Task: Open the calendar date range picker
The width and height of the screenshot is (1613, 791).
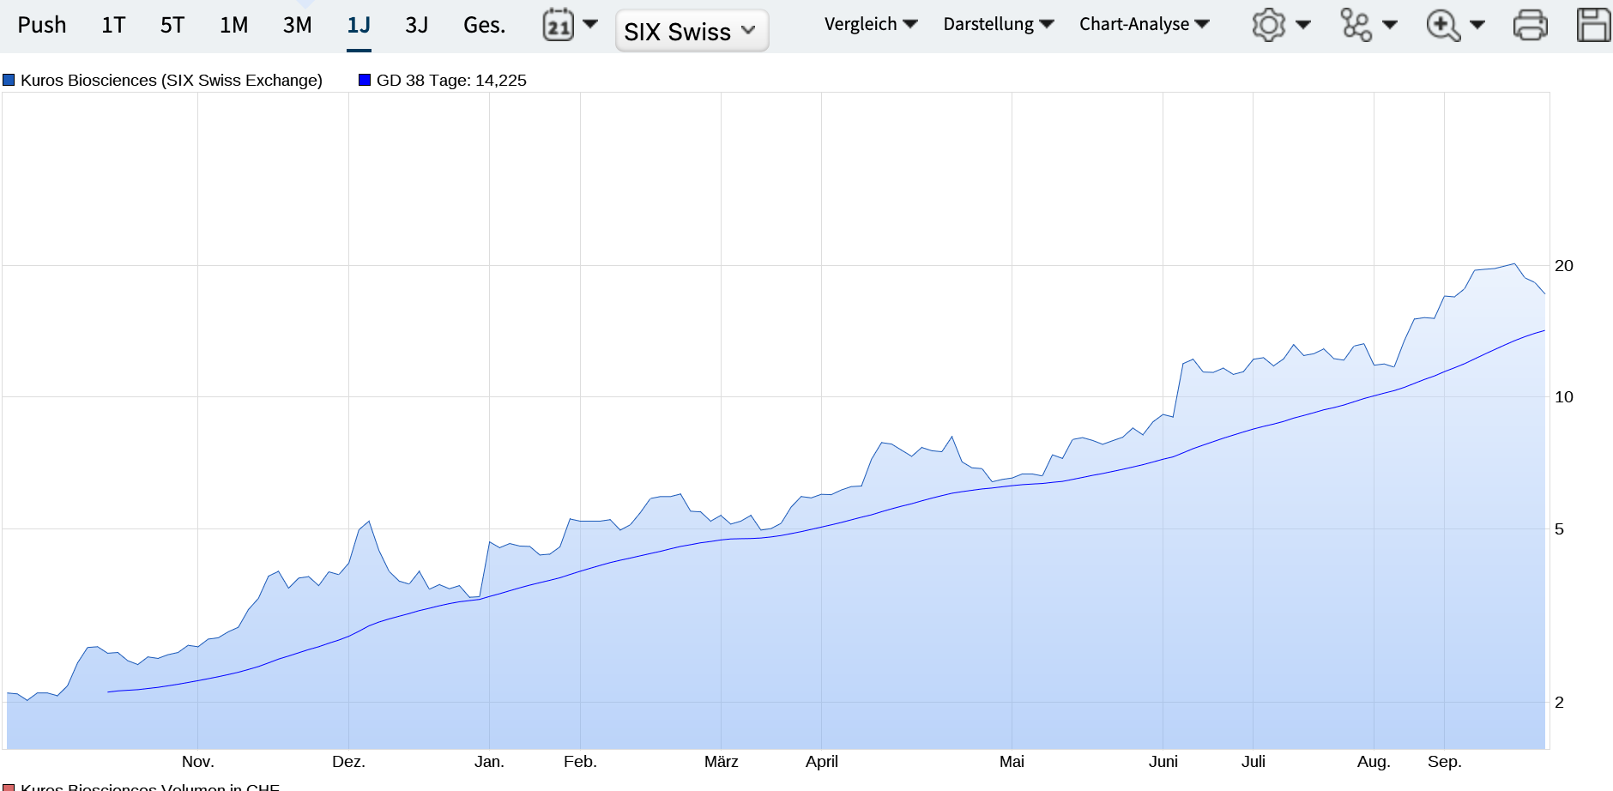Action: click(559, 25)
